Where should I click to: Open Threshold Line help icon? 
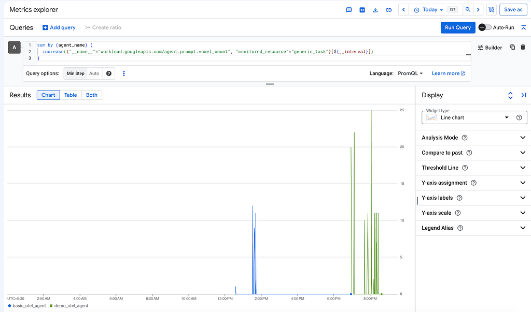(x=465, y=168)
